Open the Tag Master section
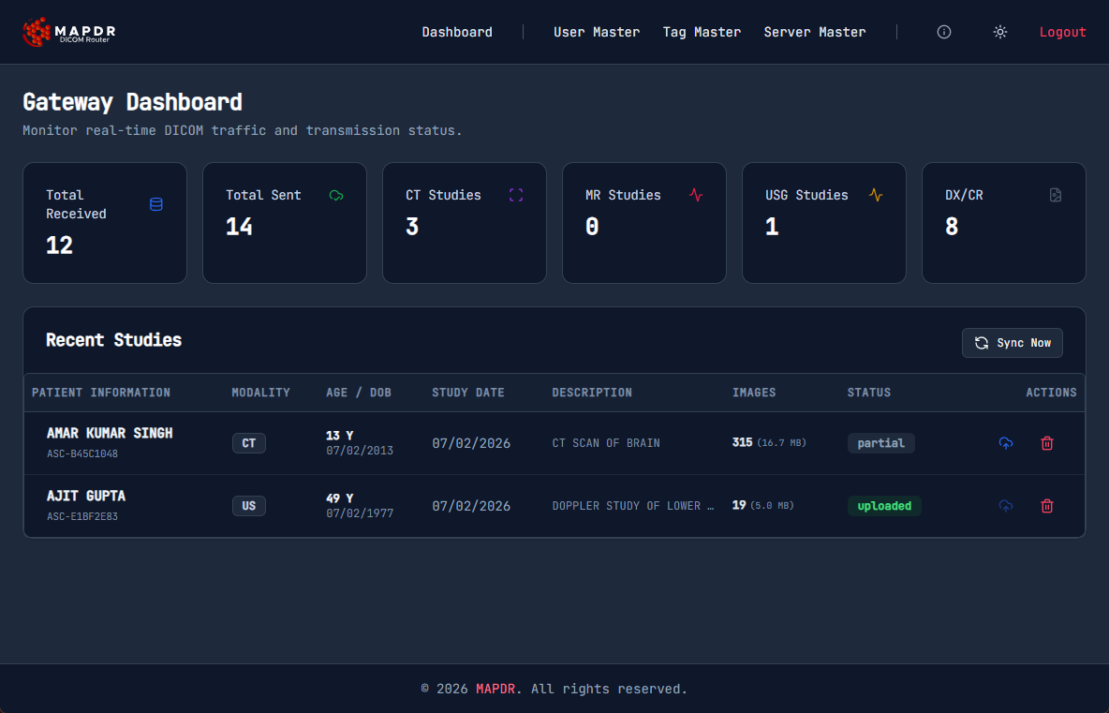Image resolution: width=1109 pixels, height=713 pixels. point(702,32)
